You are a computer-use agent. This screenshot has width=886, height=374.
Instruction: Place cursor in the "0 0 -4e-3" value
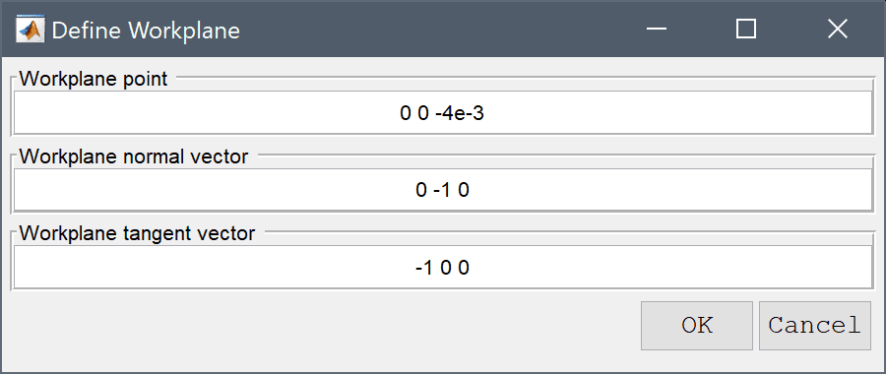(442, 113)
